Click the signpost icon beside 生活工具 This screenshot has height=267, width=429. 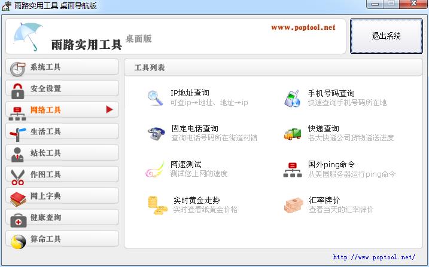pos(17,134)
